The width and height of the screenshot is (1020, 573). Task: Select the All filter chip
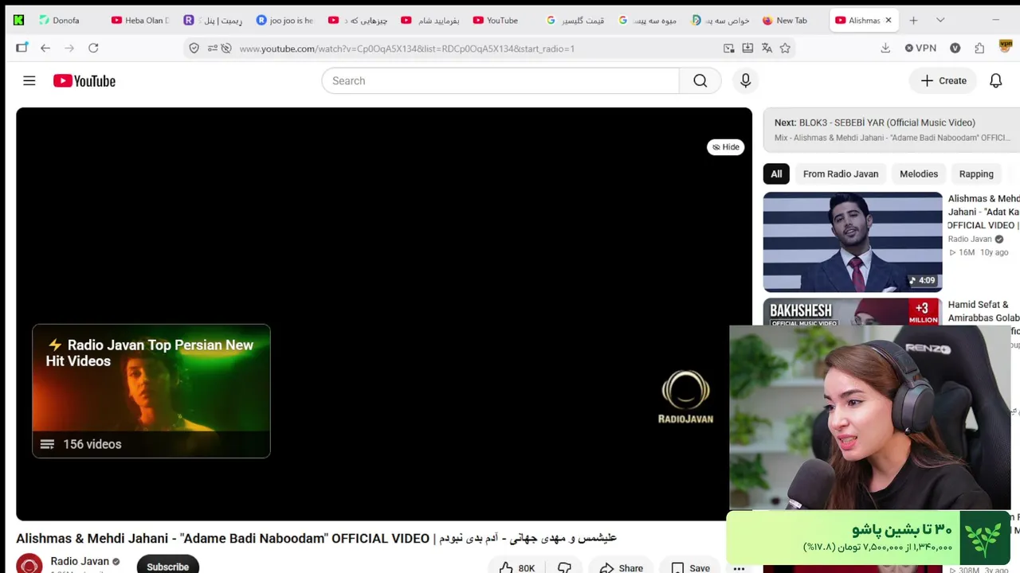[x=776, y=174]
